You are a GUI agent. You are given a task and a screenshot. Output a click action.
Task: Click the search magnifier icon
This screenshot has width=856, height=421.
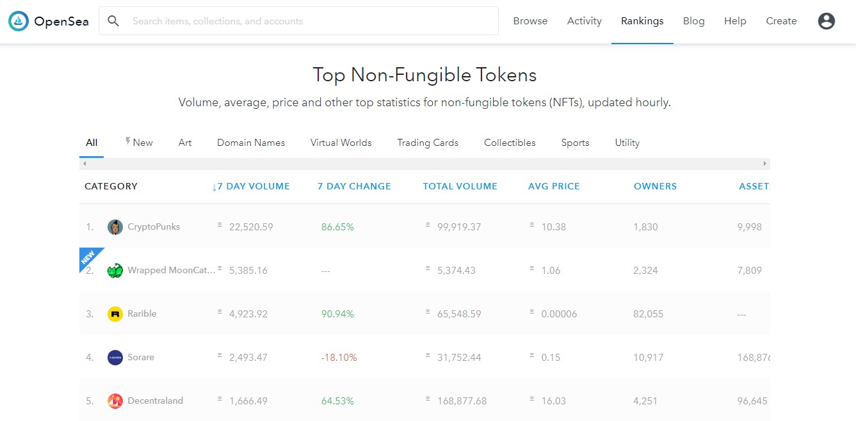(113, 21)
